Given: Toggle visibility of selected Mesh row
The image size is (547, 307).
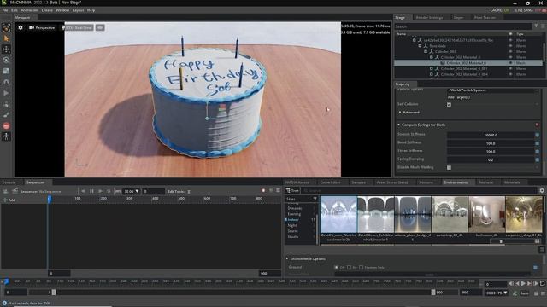Looking at the screenshot, I should 511,63.
